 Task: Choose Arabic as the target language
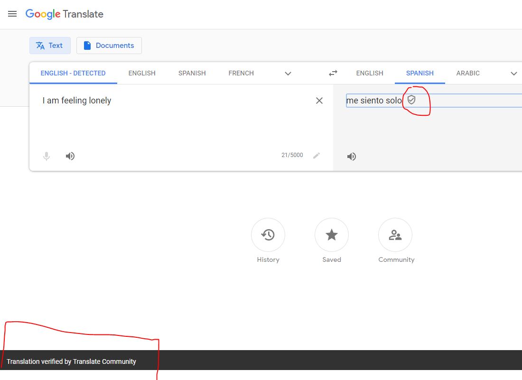coord(468,73)
